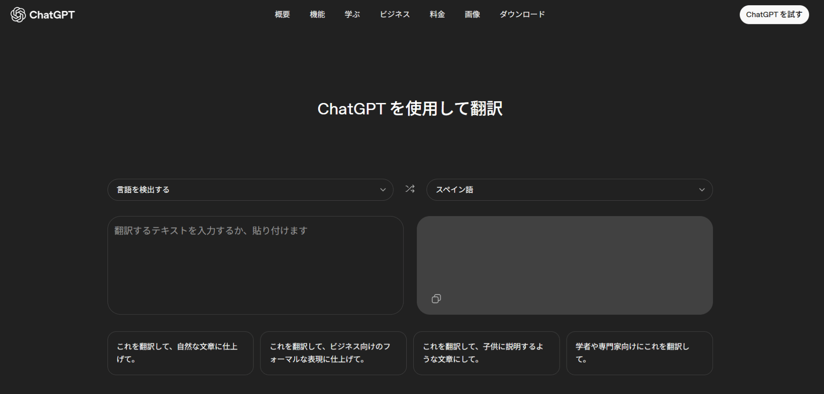Swap source and target languages icon
Viewport: 824px width, 394px height.
tap(410, 189)
